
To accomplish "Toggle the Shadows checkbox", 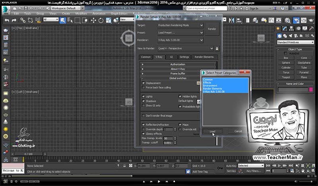I will tap(143, 101).
